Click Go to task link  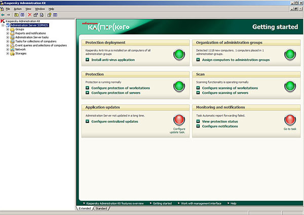coord(290,129)
